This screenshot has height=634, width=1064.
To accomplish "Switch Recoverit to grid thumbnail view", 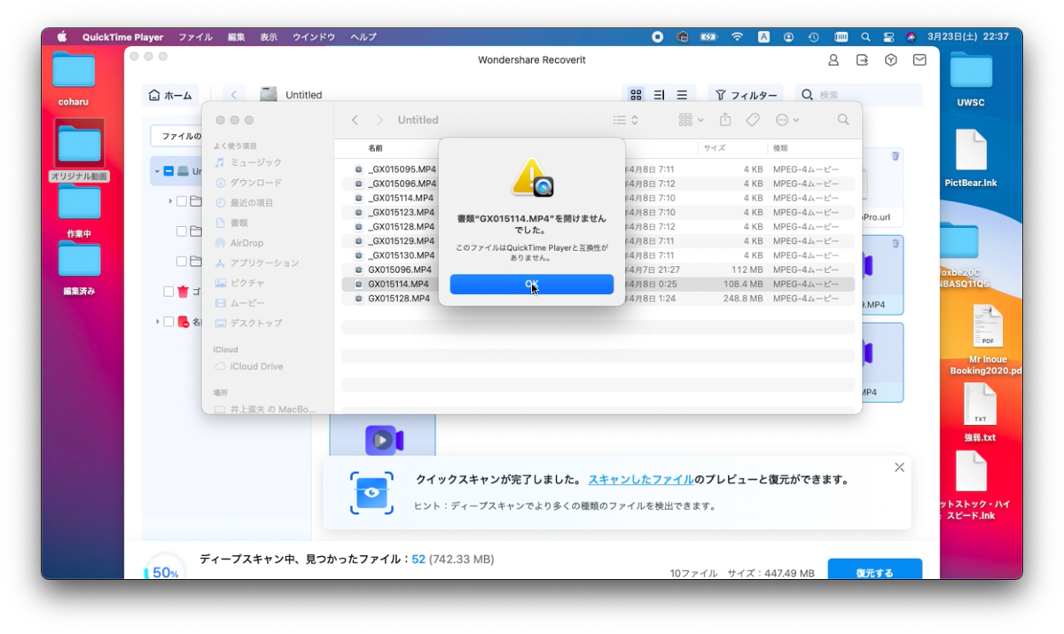I will 636,95.
